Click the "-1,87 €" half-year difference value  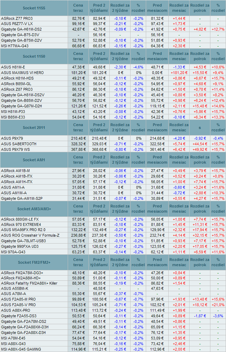200,316
